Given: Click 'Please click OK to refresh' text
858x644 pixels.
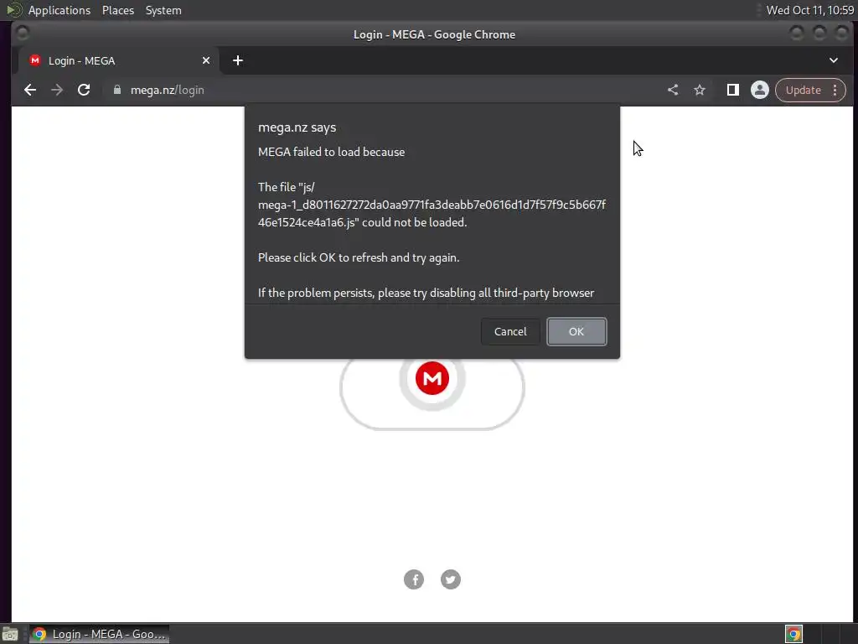Looking at the screenshot, I should [x=359, y=257].
